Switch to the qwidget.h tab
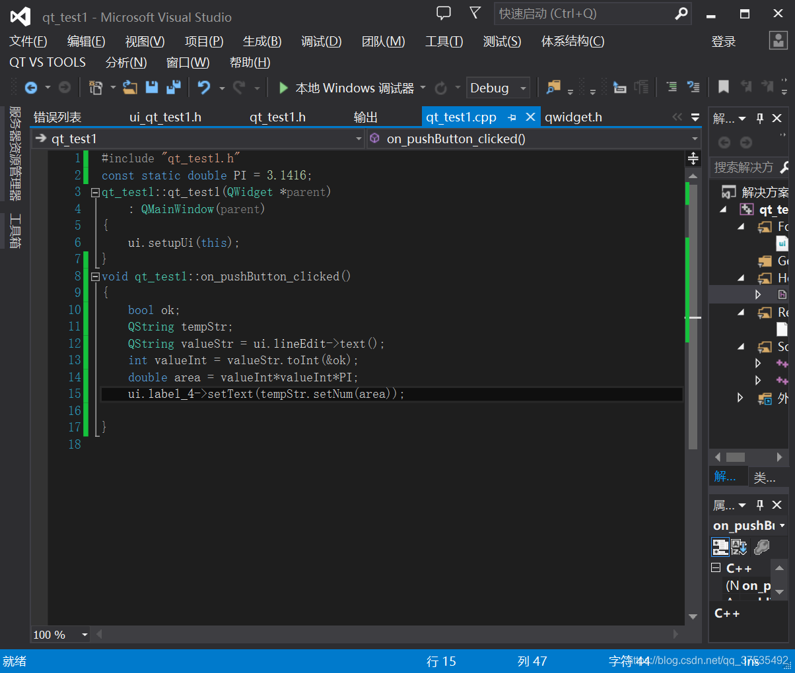 click(x=573, y=117)
